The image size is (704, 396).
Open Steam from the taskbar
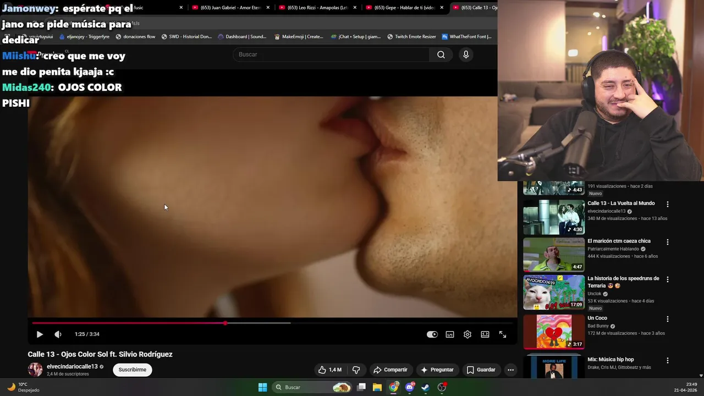tap(426, 387)
